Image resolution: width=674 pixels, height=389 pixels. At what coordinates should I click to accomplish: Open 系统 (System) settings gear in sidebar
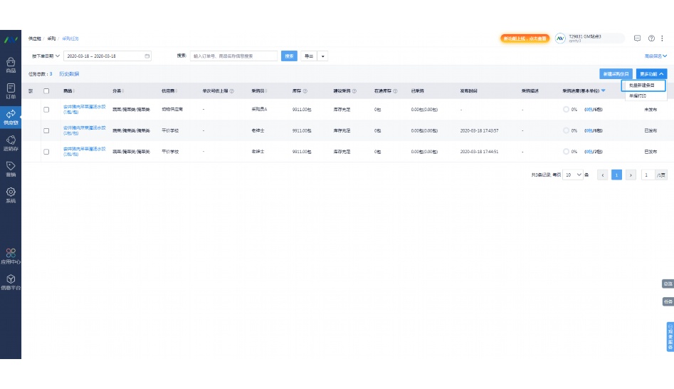11,195
